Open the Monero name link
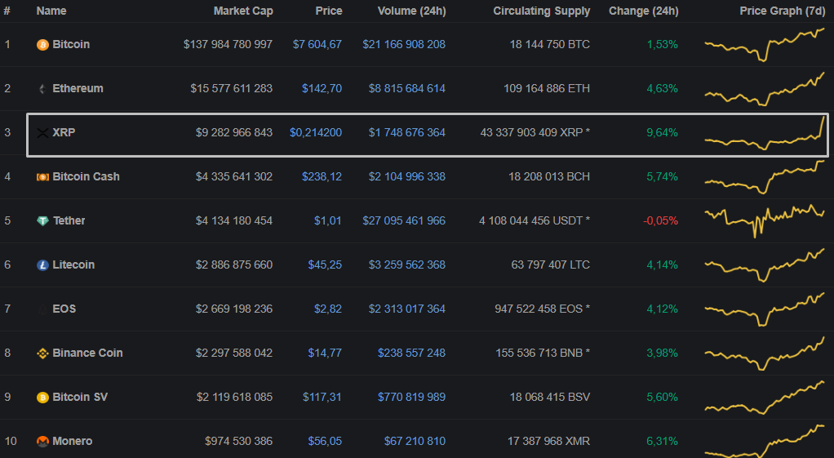 pyautogui.click(x=73, y=442)
